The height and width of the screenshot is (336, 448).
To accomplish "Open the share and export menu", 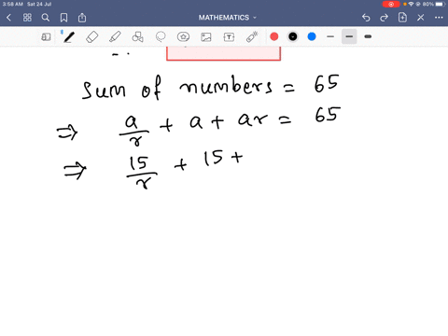I will point(82,18).
